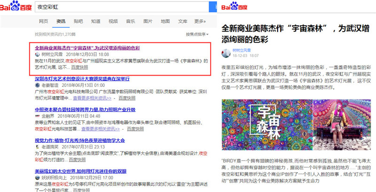Screen dimensions: 376x192
Task: Open the 全新商业美陈杰作"宇宙森林" result link
Action: point(87,48)
